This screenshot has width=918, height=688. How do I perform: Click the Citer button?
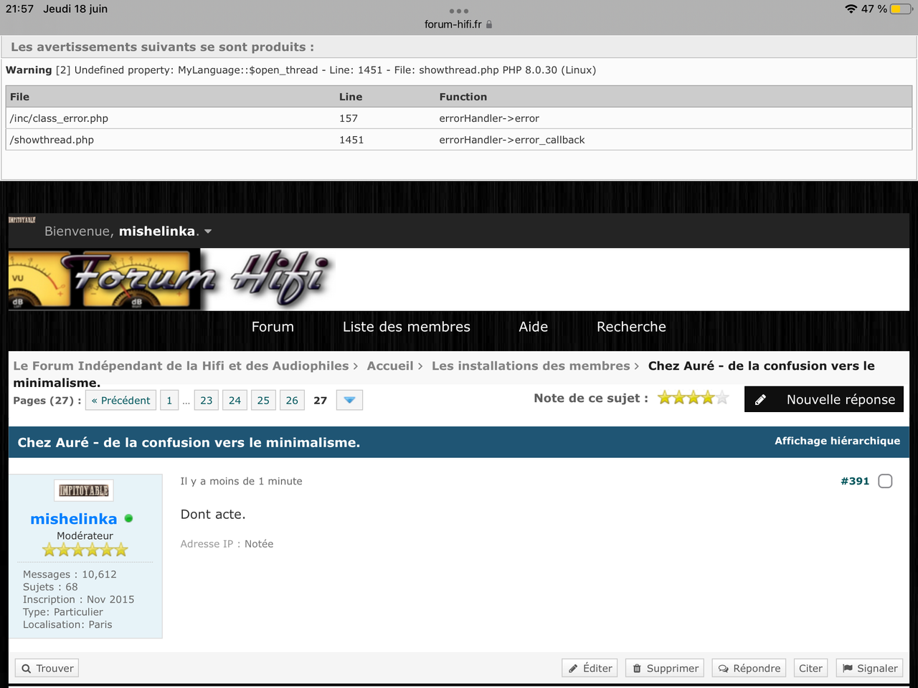pyautogui.click(x=810, y=668)
